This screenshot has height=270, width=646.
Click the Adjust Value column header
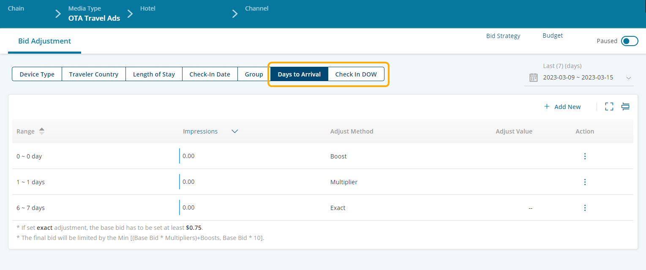click(514, 131)
